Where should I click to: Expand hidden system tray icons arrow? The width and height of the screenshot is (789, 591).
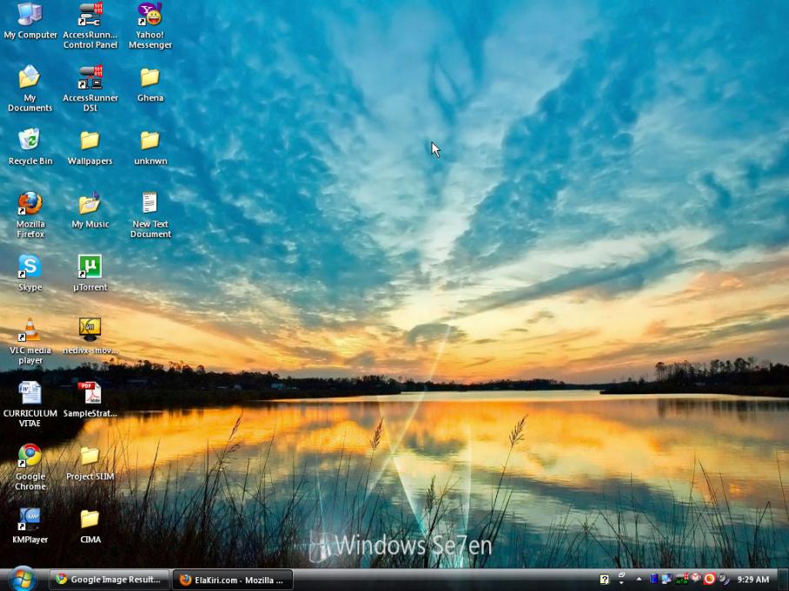pos(639,580)
